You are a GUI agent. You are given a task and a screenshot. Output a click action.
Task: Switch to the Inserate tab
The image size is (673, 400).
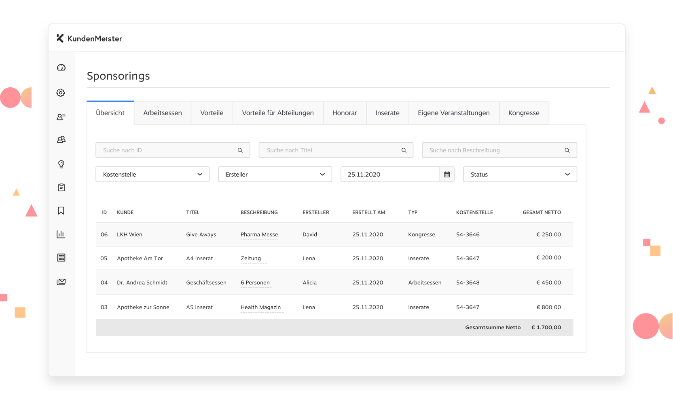coord(387,113)
